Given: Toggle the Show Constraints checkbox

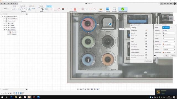Looking at the screenshot, I should (146, 52).
